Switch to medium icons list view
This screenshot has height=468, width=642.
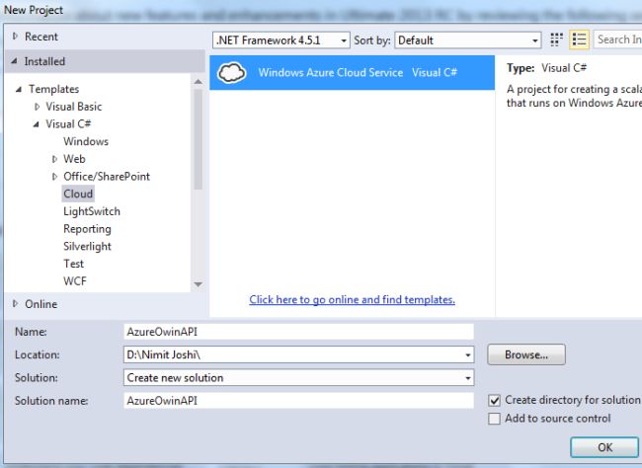[x=579, y=39]
